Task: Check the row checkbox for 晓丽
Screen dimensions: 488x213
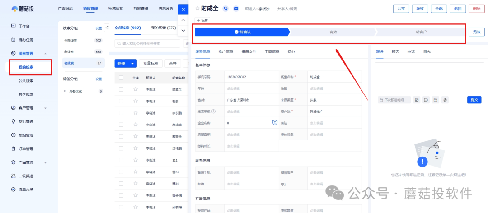Action: (121, 101)
